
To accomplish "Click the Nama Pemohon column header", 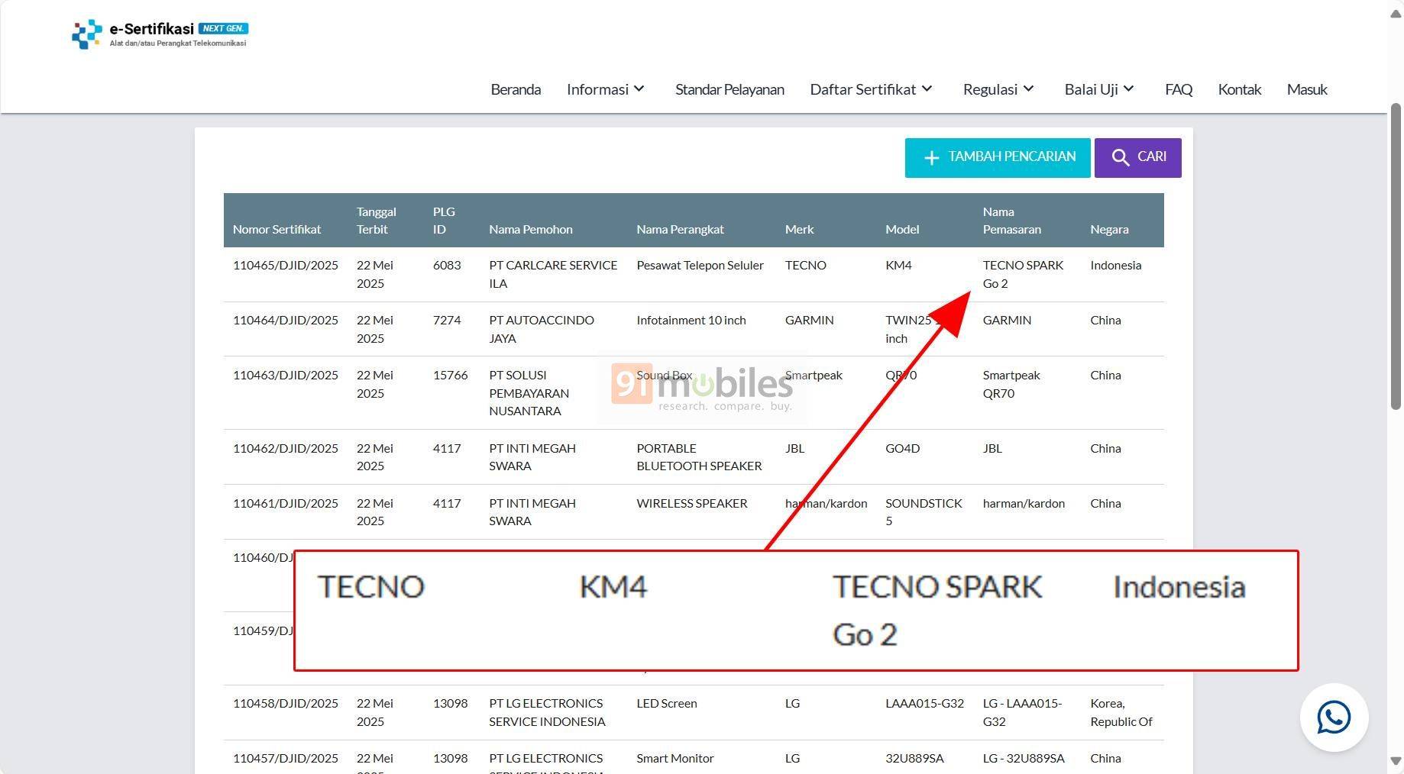I will [x=531, y=229].
